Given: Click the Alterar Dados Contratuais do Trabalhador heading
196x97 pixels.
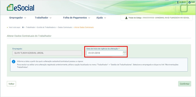Looking at the screenshot, I should 29,36.
